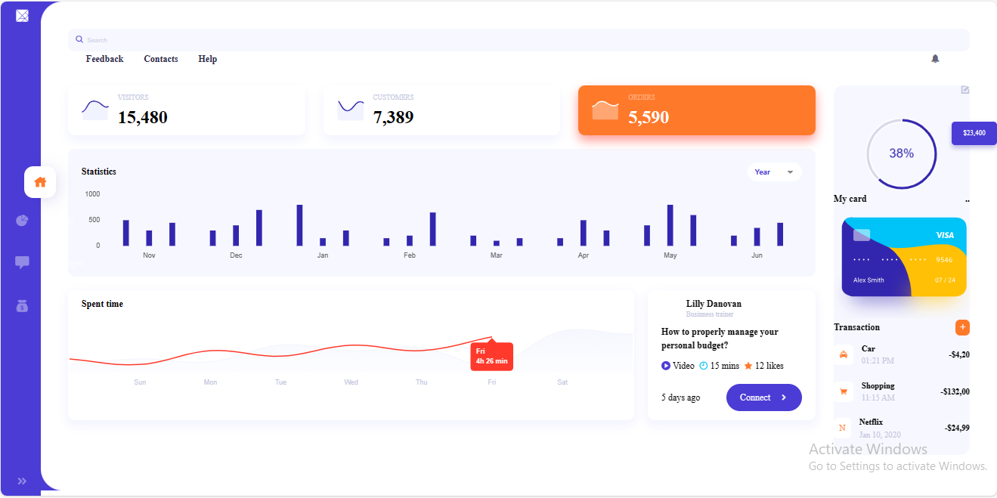This screenshot has height=498, width=997.
Task: Expand the sidebar with double chevron
Action: pos(22,481)
